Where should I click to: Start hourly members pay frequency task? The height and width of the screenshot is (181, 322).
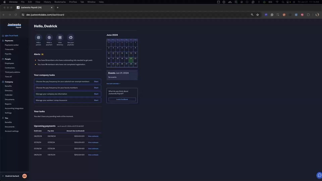click(96, 88)
